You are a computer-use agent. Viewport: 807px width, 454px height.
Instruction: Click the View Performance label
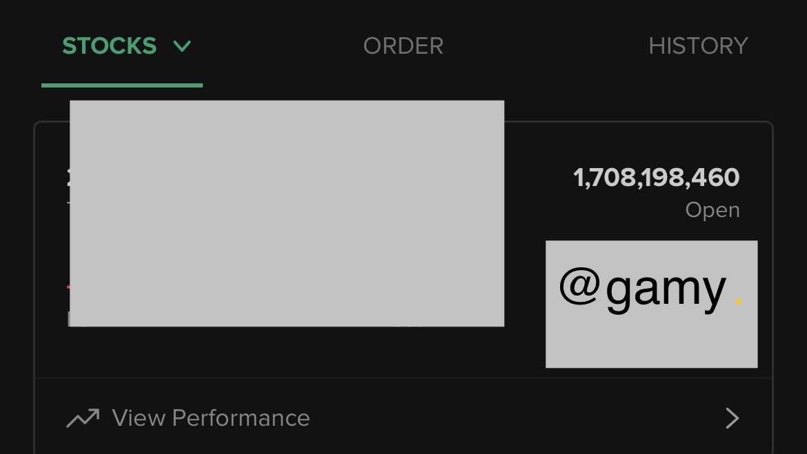click(x=211, y=418)
